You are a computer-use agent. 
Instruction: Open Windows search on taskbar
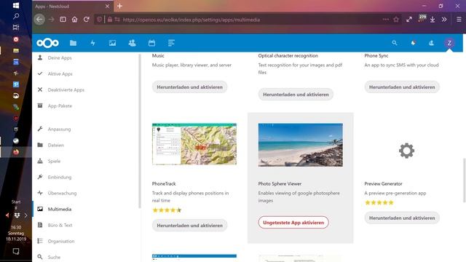coord(16,16)
